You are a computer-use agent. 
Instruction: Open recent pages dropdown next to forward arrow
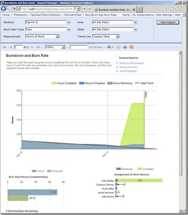click(x=14, y=9)
